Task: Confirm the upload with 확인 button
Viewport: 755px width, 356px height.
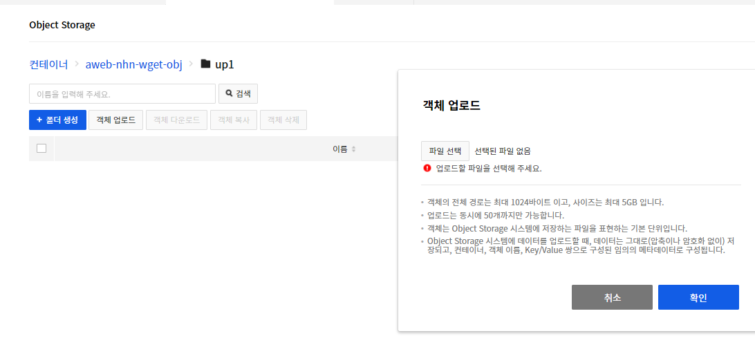Action: pyautogui.click(x=698, y=297)
